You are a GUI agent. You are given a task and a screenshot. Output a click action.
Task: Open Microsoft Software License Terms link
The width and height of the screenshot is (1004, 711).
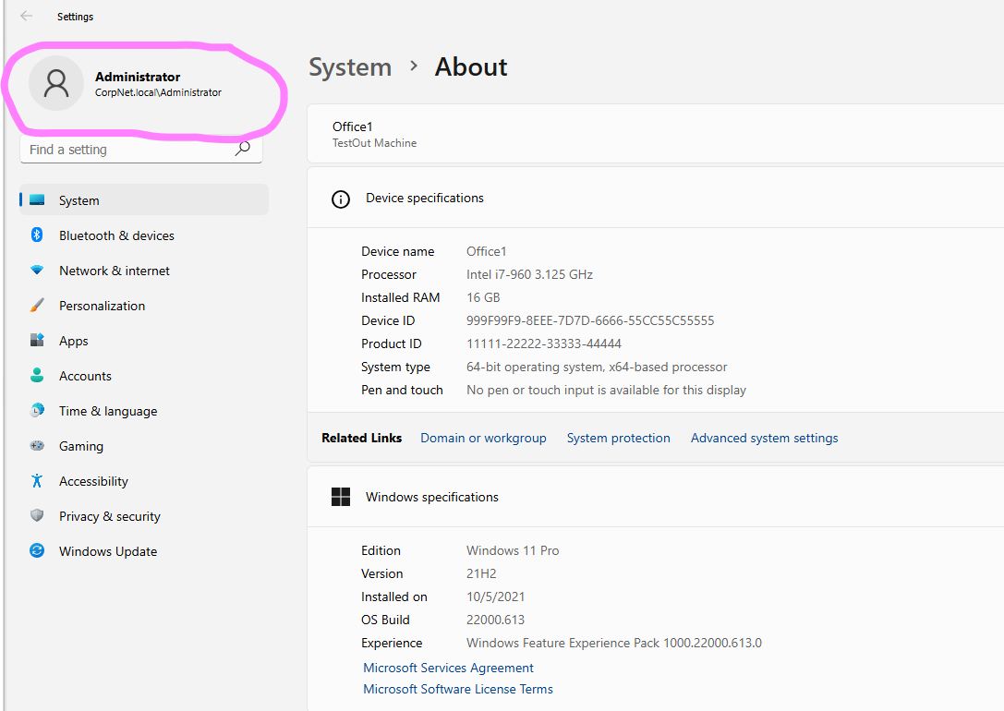click(x=458, y=689)
